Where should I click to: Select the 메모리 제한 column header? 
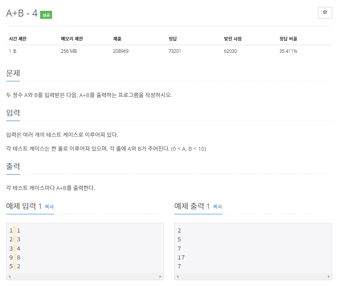[72, 39]
